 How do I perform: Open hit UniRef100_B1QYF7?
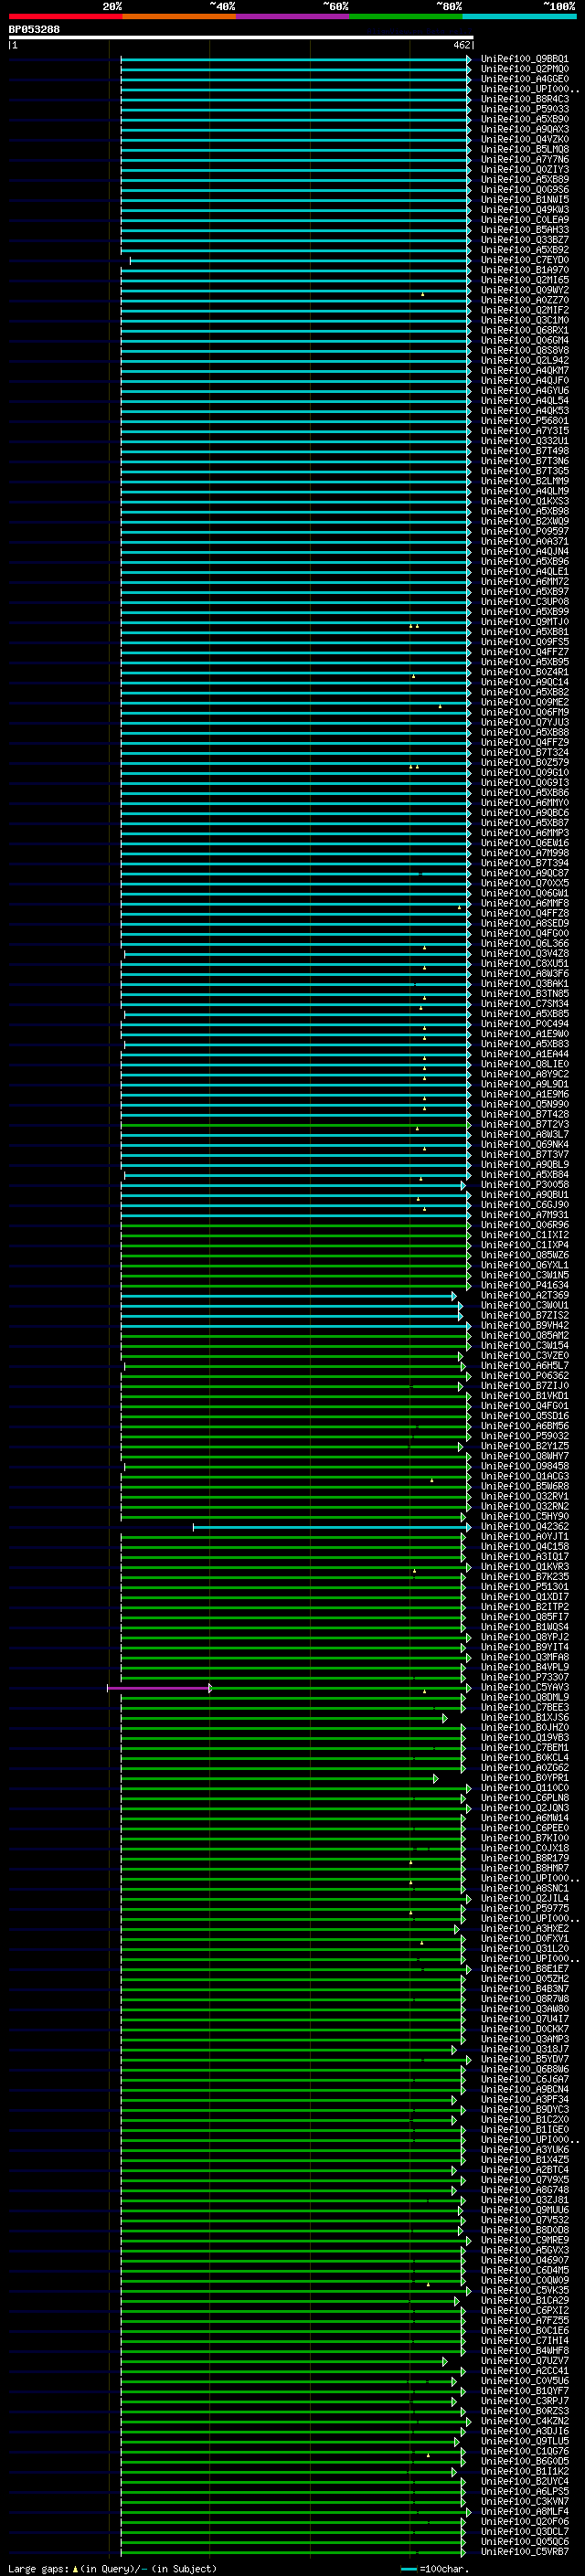tap(524, 2391)
